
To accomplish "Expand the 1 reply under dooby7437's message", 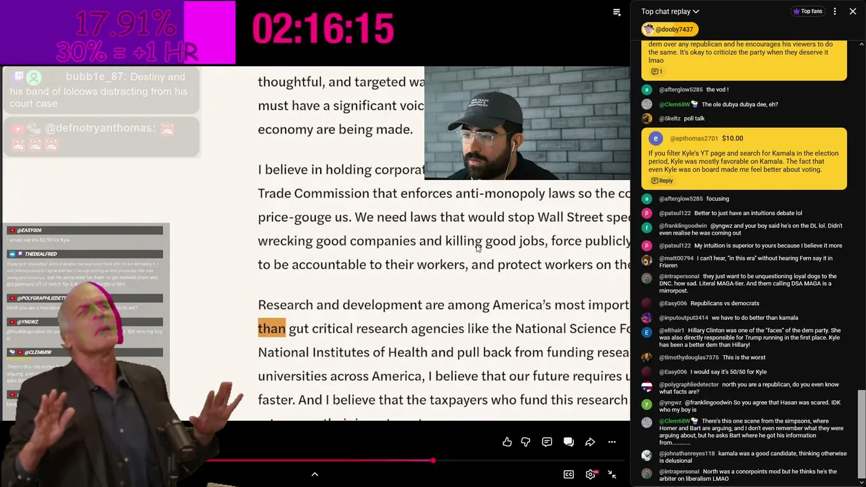I will pyautogui.click(x=656, y=72).
